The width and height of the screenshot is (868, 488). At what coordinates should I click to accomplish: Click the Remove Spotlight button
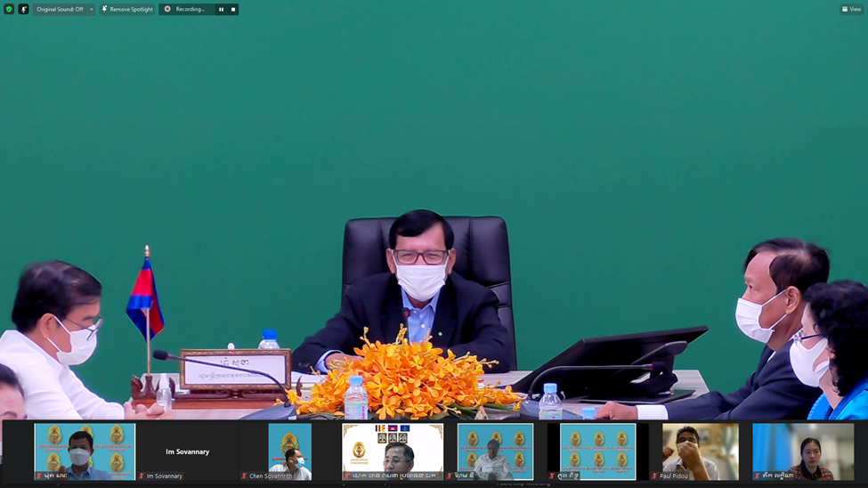click(x=127, y=9)
